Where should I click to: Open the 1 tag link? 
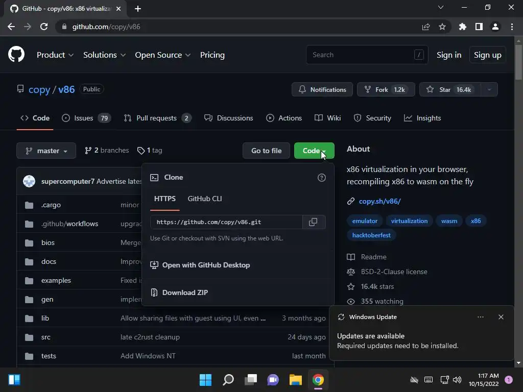pyautogui.click(x=150, y=151)
